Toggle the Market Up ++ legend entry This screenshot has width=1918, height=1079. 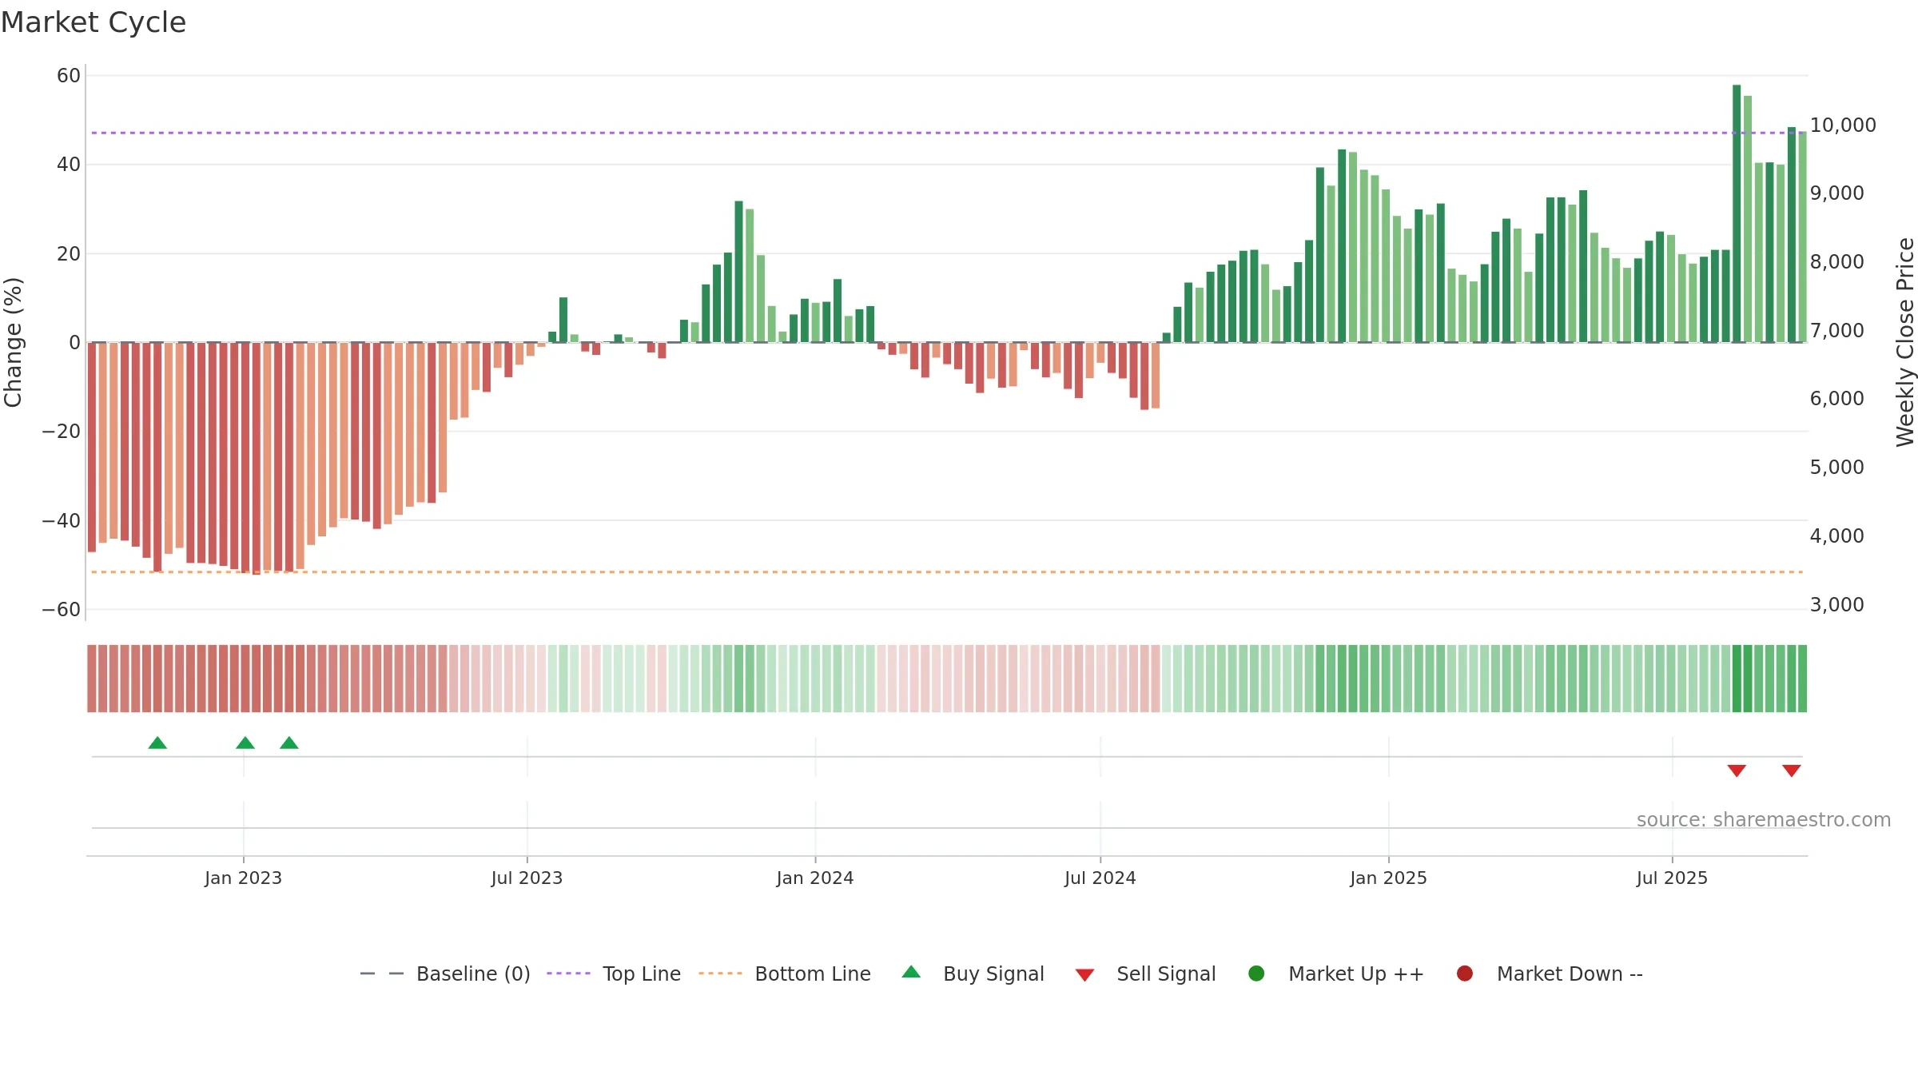[x=1336, y=973]
